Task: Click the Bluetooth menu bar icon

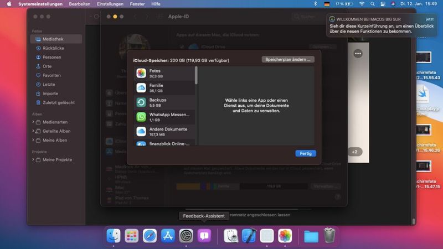Action: pyautogui.click(x=316, y=4)
